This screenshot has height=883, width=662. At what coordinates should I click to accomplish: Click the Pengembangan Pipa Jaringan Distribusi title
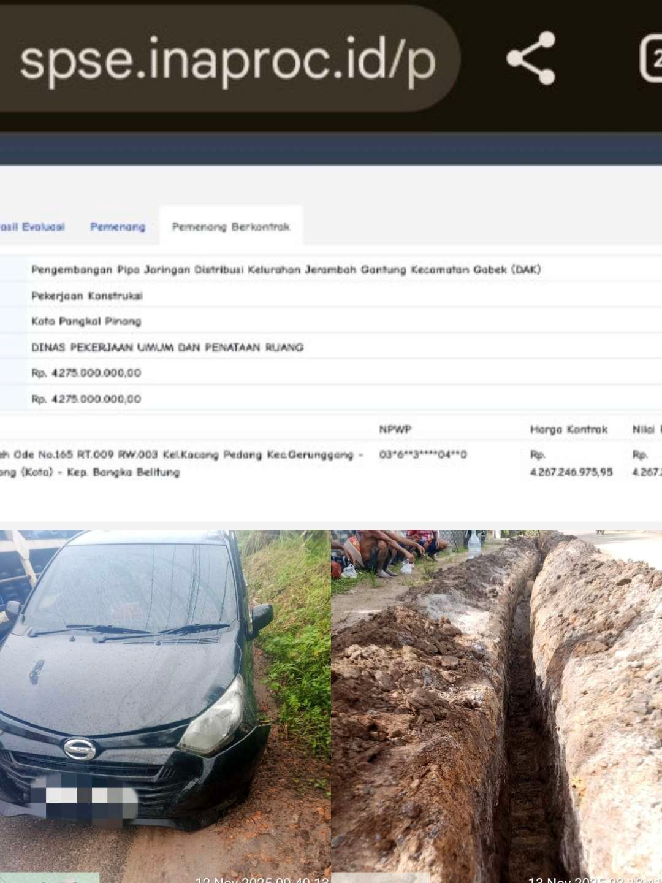pos(286,270)
